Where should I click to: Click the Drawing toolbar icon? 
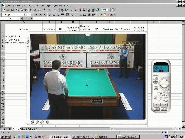pyautogui.click(x=97, y=10)
